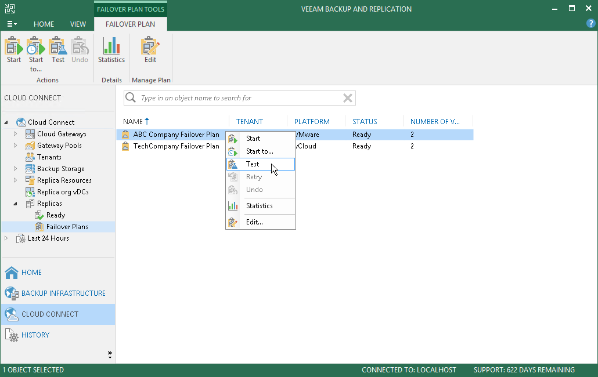Sort by the PLATFORM column header
This screenshot has height=377, width=598.
pos(312,121)
